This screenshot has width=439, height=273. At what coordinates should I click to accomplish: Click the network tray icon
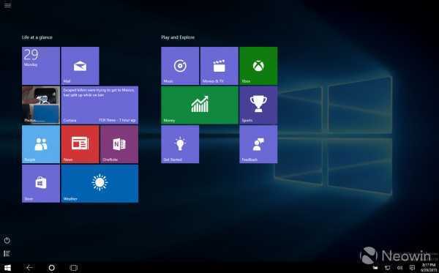point(388,268)
